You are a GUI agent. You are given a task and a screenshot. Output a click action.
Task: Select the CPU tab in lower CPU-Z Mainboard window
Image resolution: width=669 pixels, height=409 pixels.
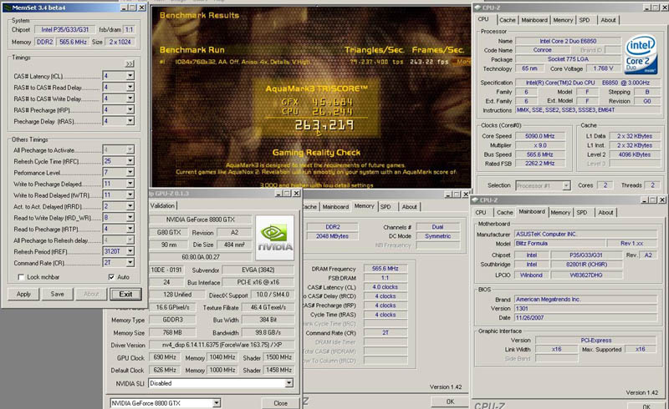(x=481, y=212)
